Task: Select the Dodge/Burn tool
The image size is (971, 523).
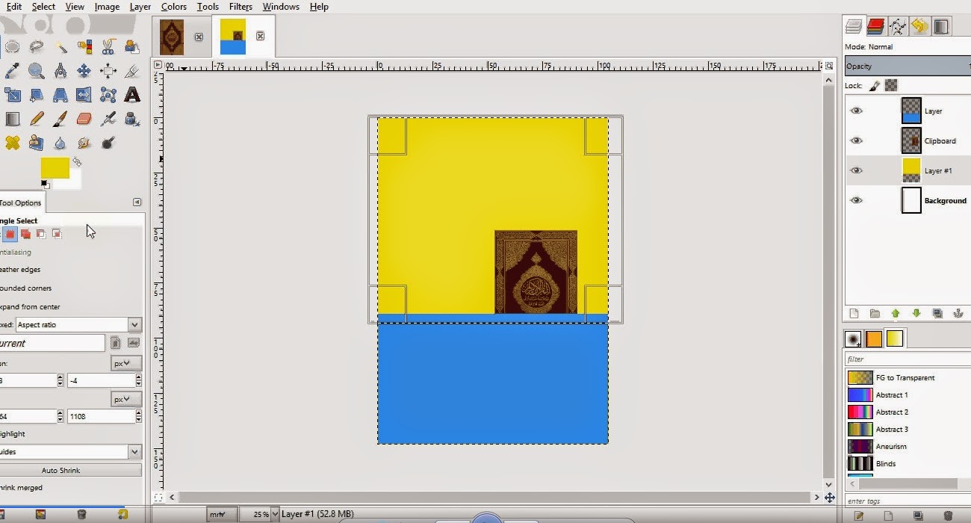Action: pos(108,142)
